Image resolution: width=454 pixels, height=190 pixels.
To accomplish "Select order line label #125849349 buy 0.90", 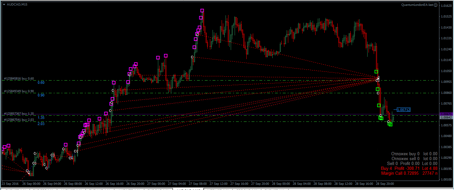I will click(x=19, y=91).
